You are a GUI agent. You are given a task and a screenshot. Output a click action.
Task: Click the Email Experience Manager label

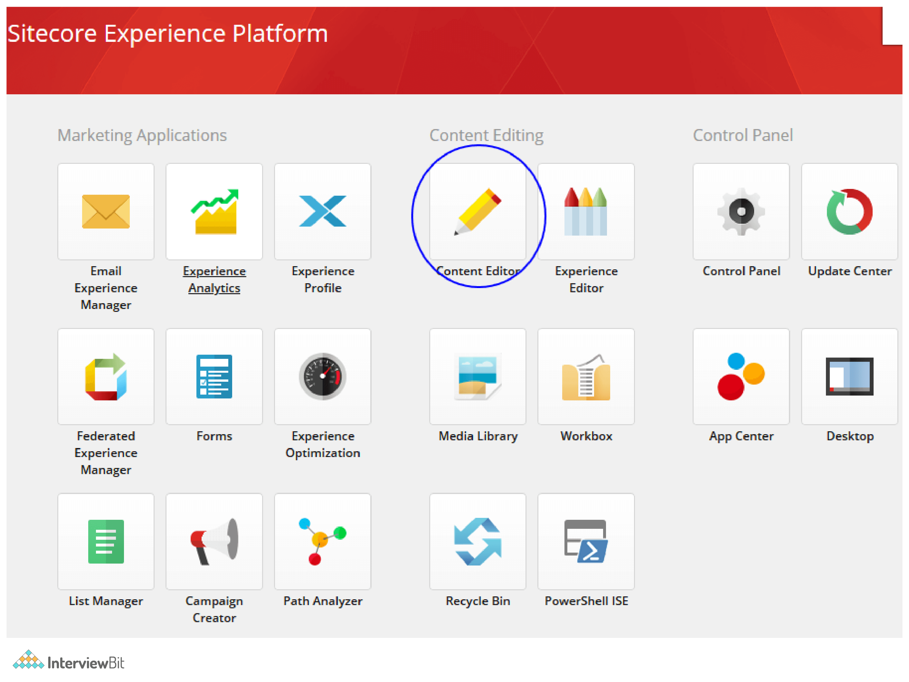pos(106,288)
